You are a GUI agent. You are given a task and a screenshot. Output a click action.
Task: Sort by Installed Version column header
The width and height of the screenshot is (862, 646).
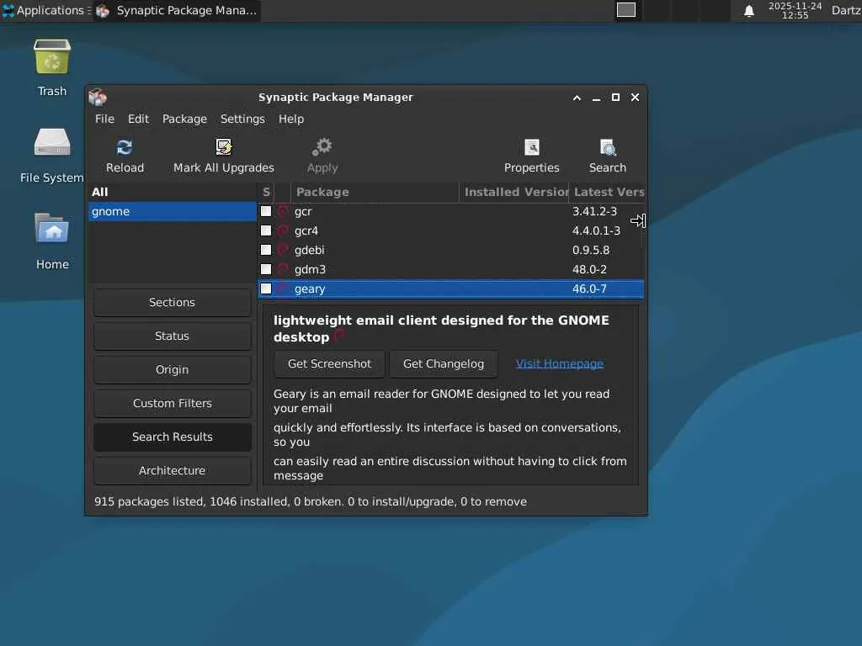click(514, 192)
